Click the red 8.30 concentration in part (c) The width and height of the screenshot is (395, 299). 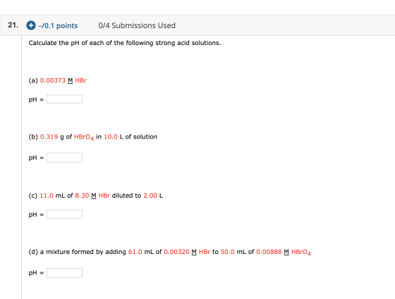82,196
